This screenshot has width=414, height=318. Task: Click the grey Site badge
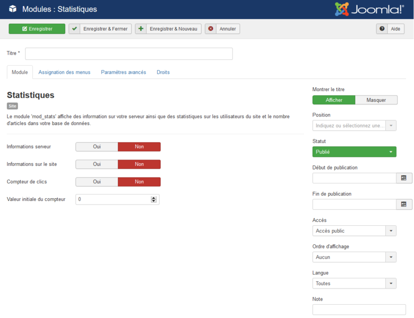tap(12, 106)
